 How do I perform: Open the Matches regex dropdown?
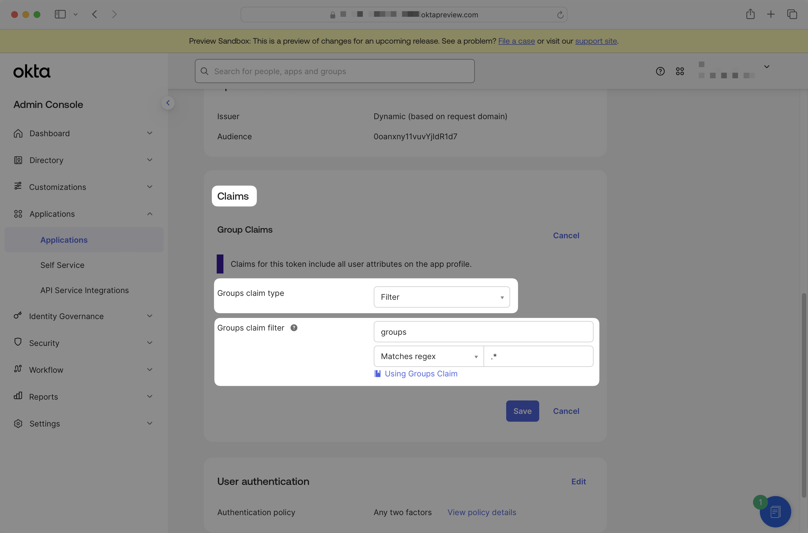point(428,356)
